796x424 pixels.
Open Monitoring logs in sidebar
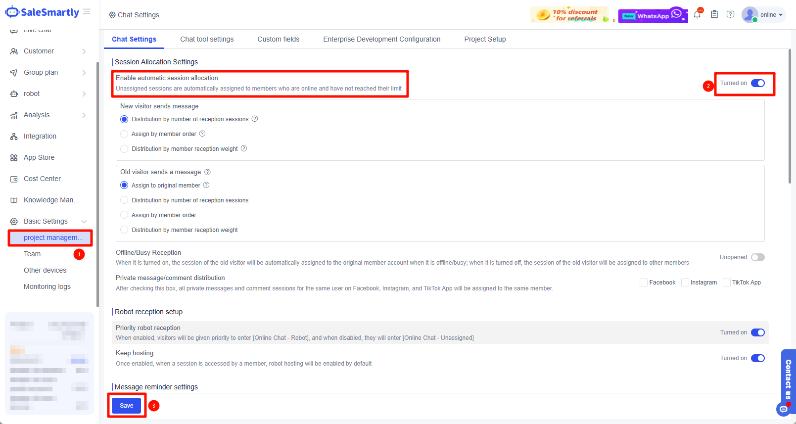pos(47,286)
